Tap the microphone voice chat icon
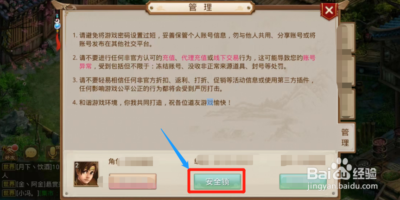400x200 pixels. coord(53,153)
